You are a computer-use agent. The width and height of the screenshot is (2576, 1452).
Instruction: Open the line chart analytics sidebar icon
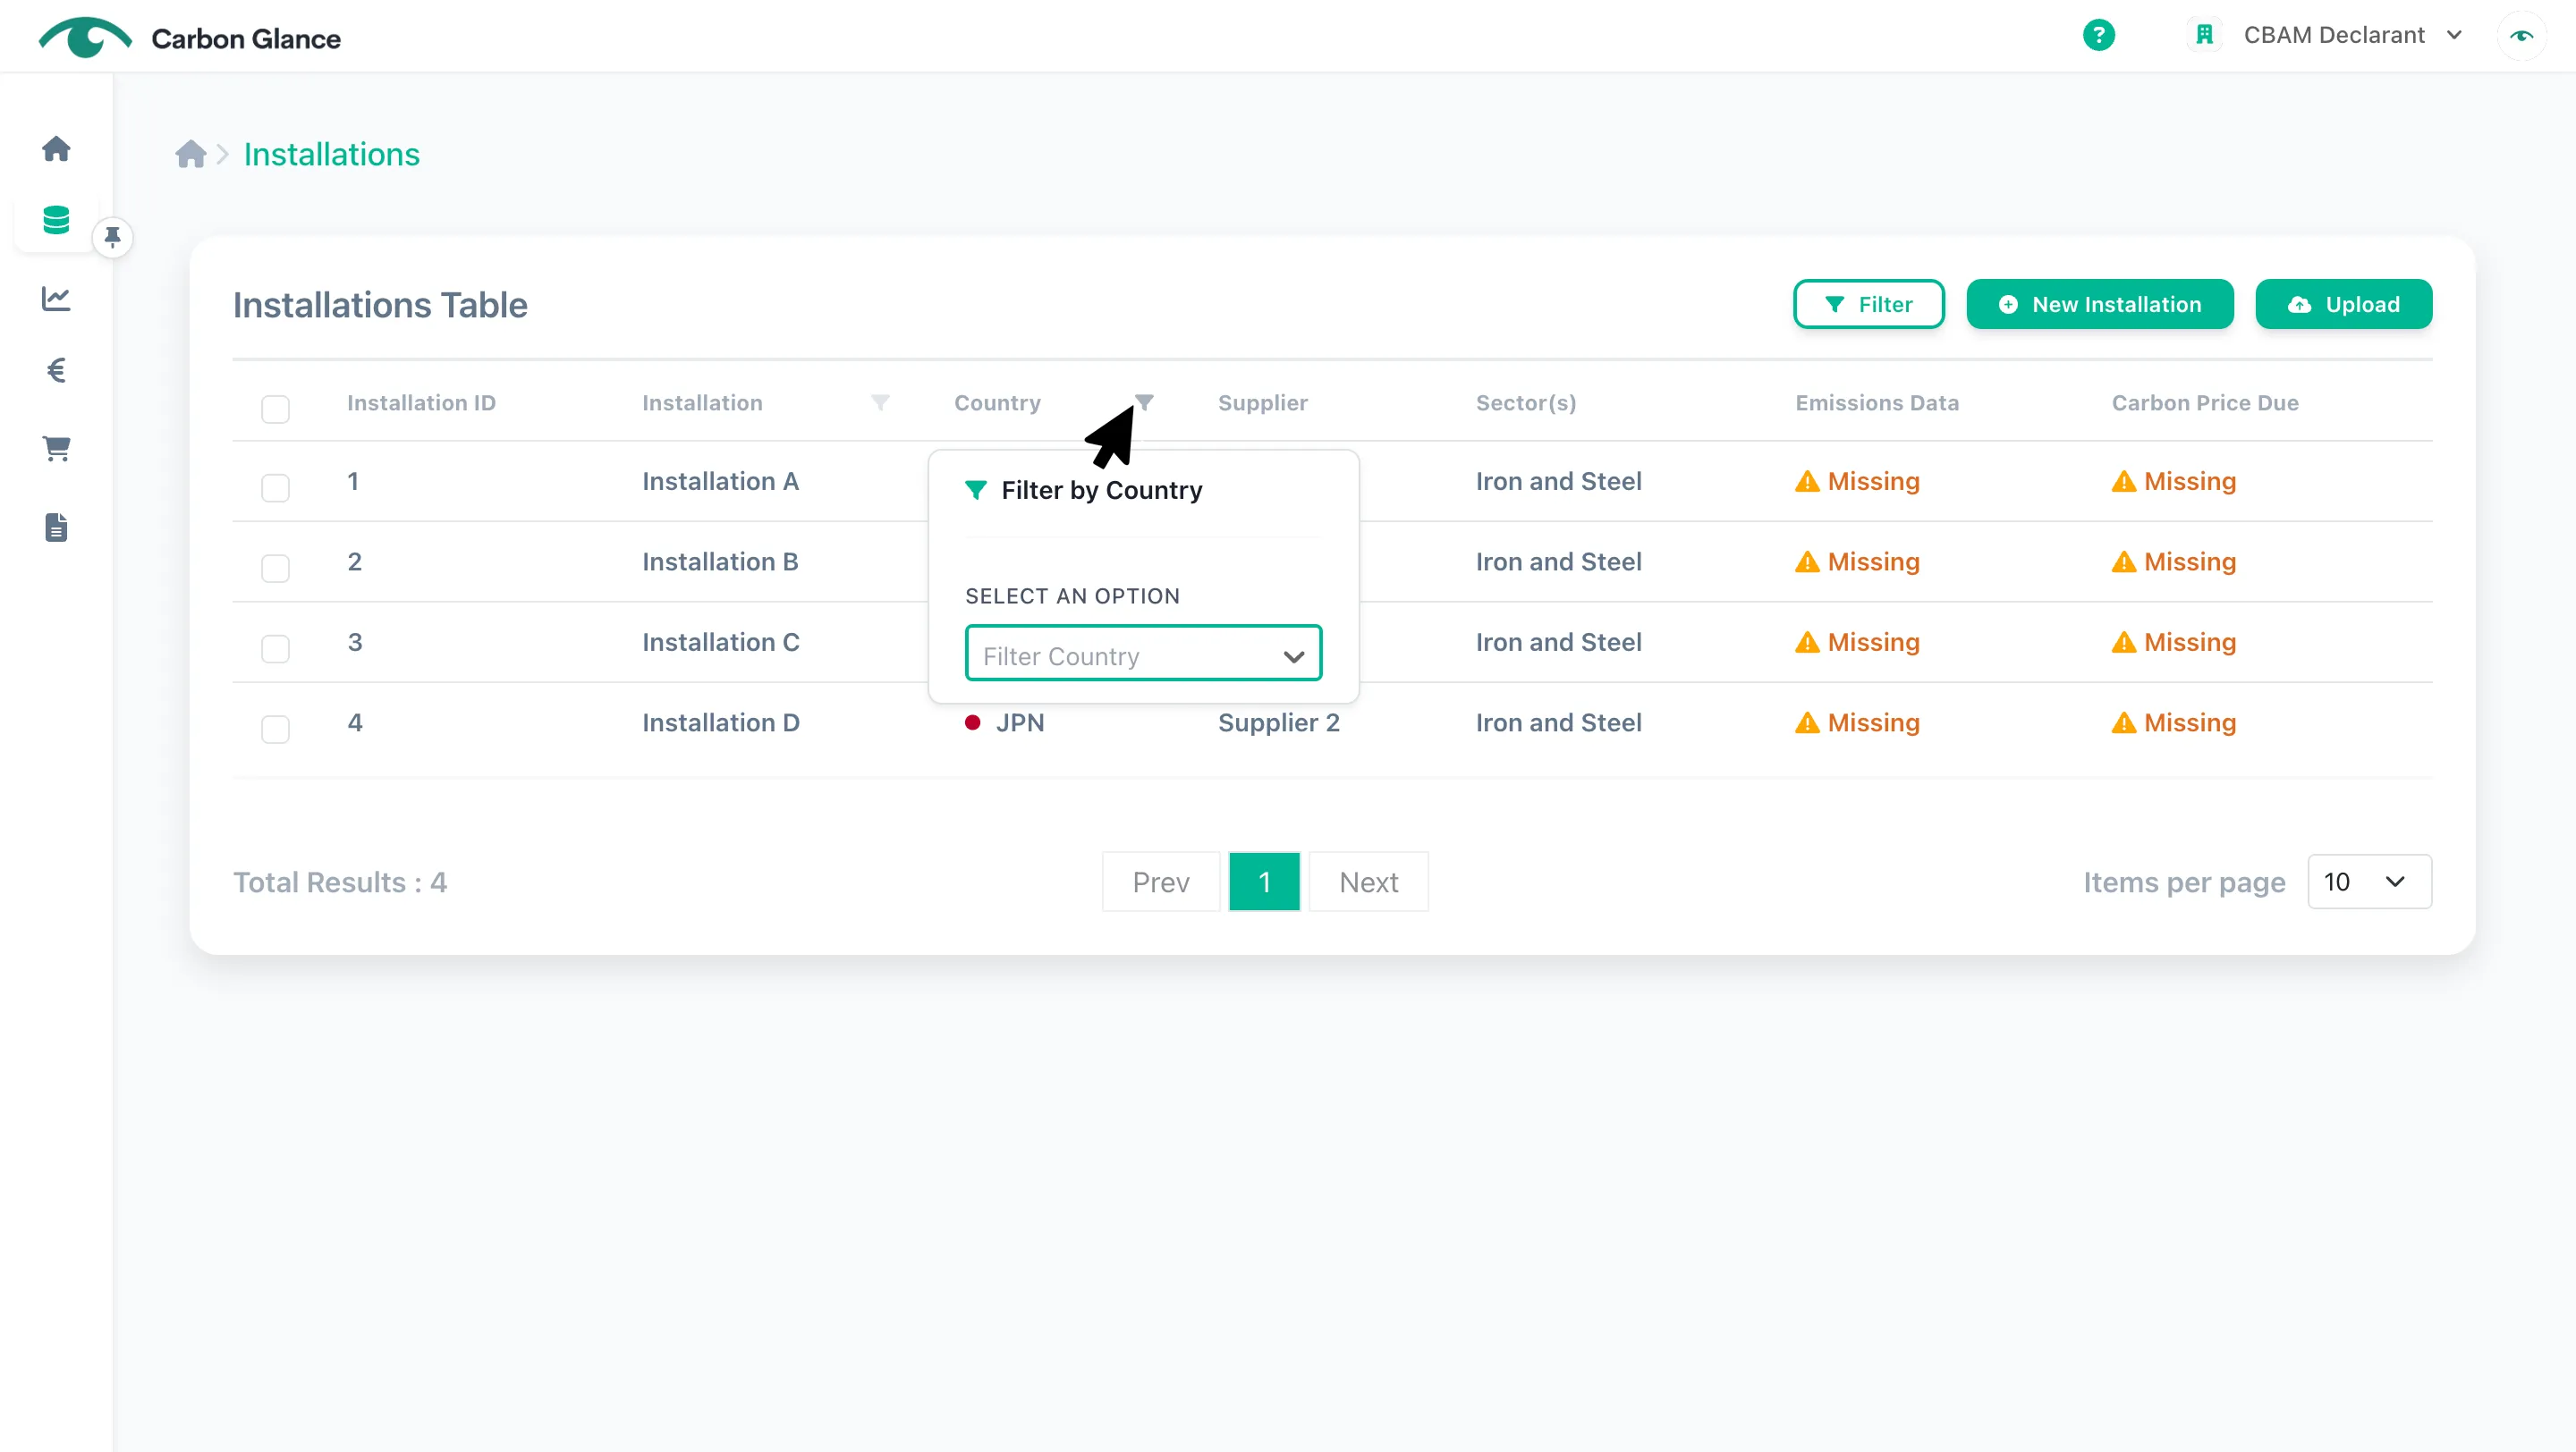click(56, 298)
